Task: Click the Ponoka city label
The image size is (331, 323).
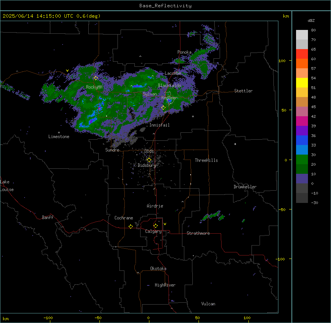Action: (x=184, y=52)
